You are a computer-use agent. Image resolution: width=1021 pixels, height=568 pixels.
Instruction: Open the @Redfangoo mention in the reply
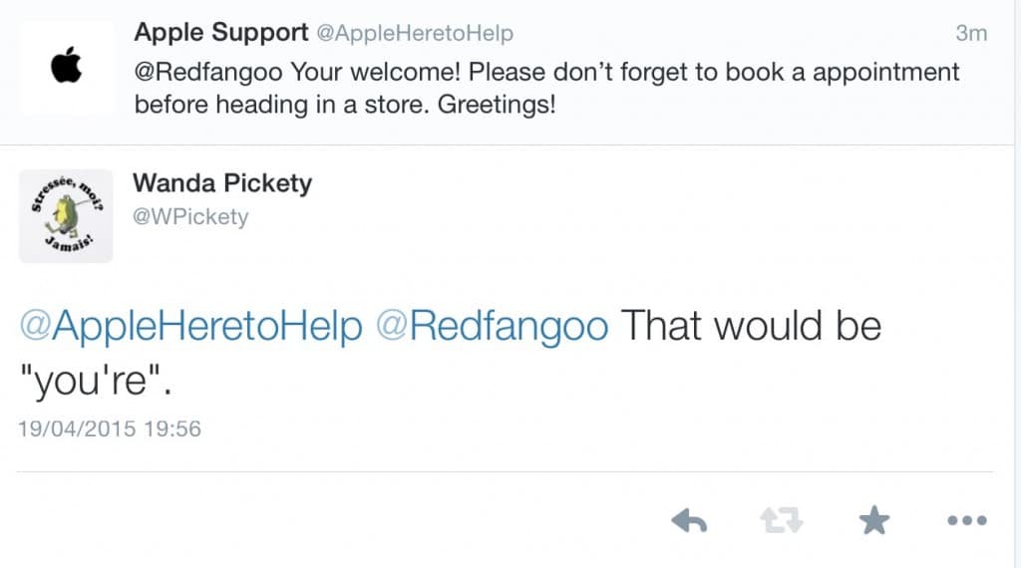point(493,327)
